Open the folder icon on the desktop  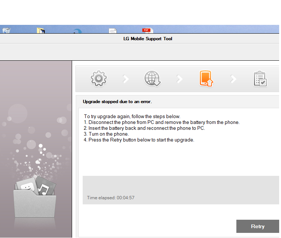coord(41,30)
